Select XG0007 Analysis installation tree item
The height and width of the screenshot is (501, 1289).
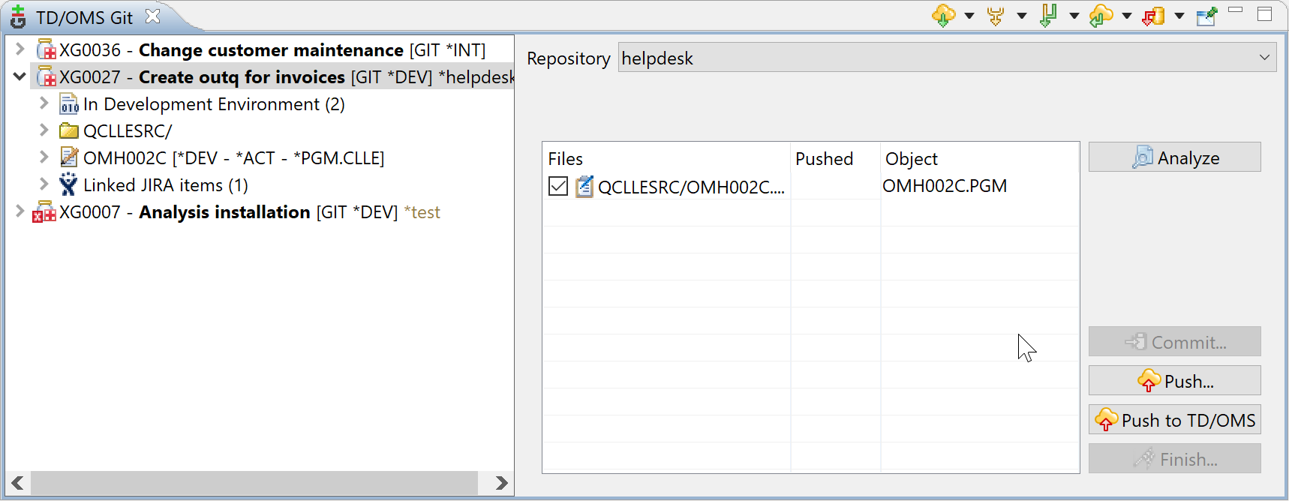coord(224,212)
